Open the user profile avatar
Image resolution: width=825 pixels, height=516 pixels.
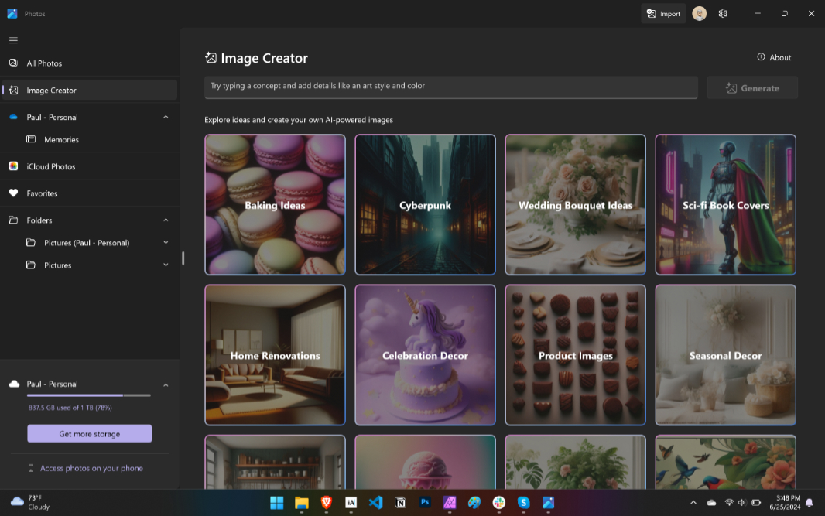[700, 14]
